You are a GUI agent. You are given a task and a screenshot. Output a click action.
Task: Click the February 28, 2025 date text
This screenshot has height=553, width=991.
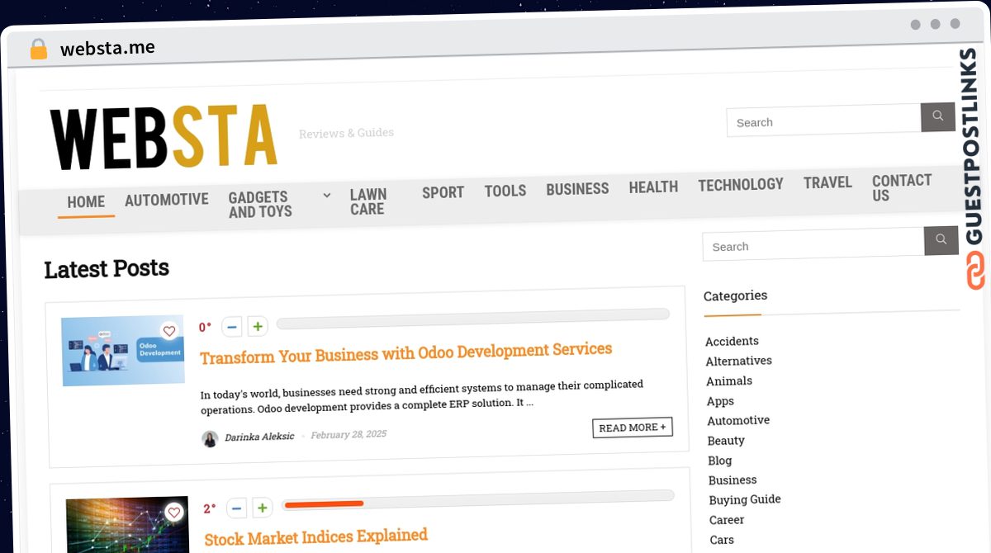(x=349, y=434)
